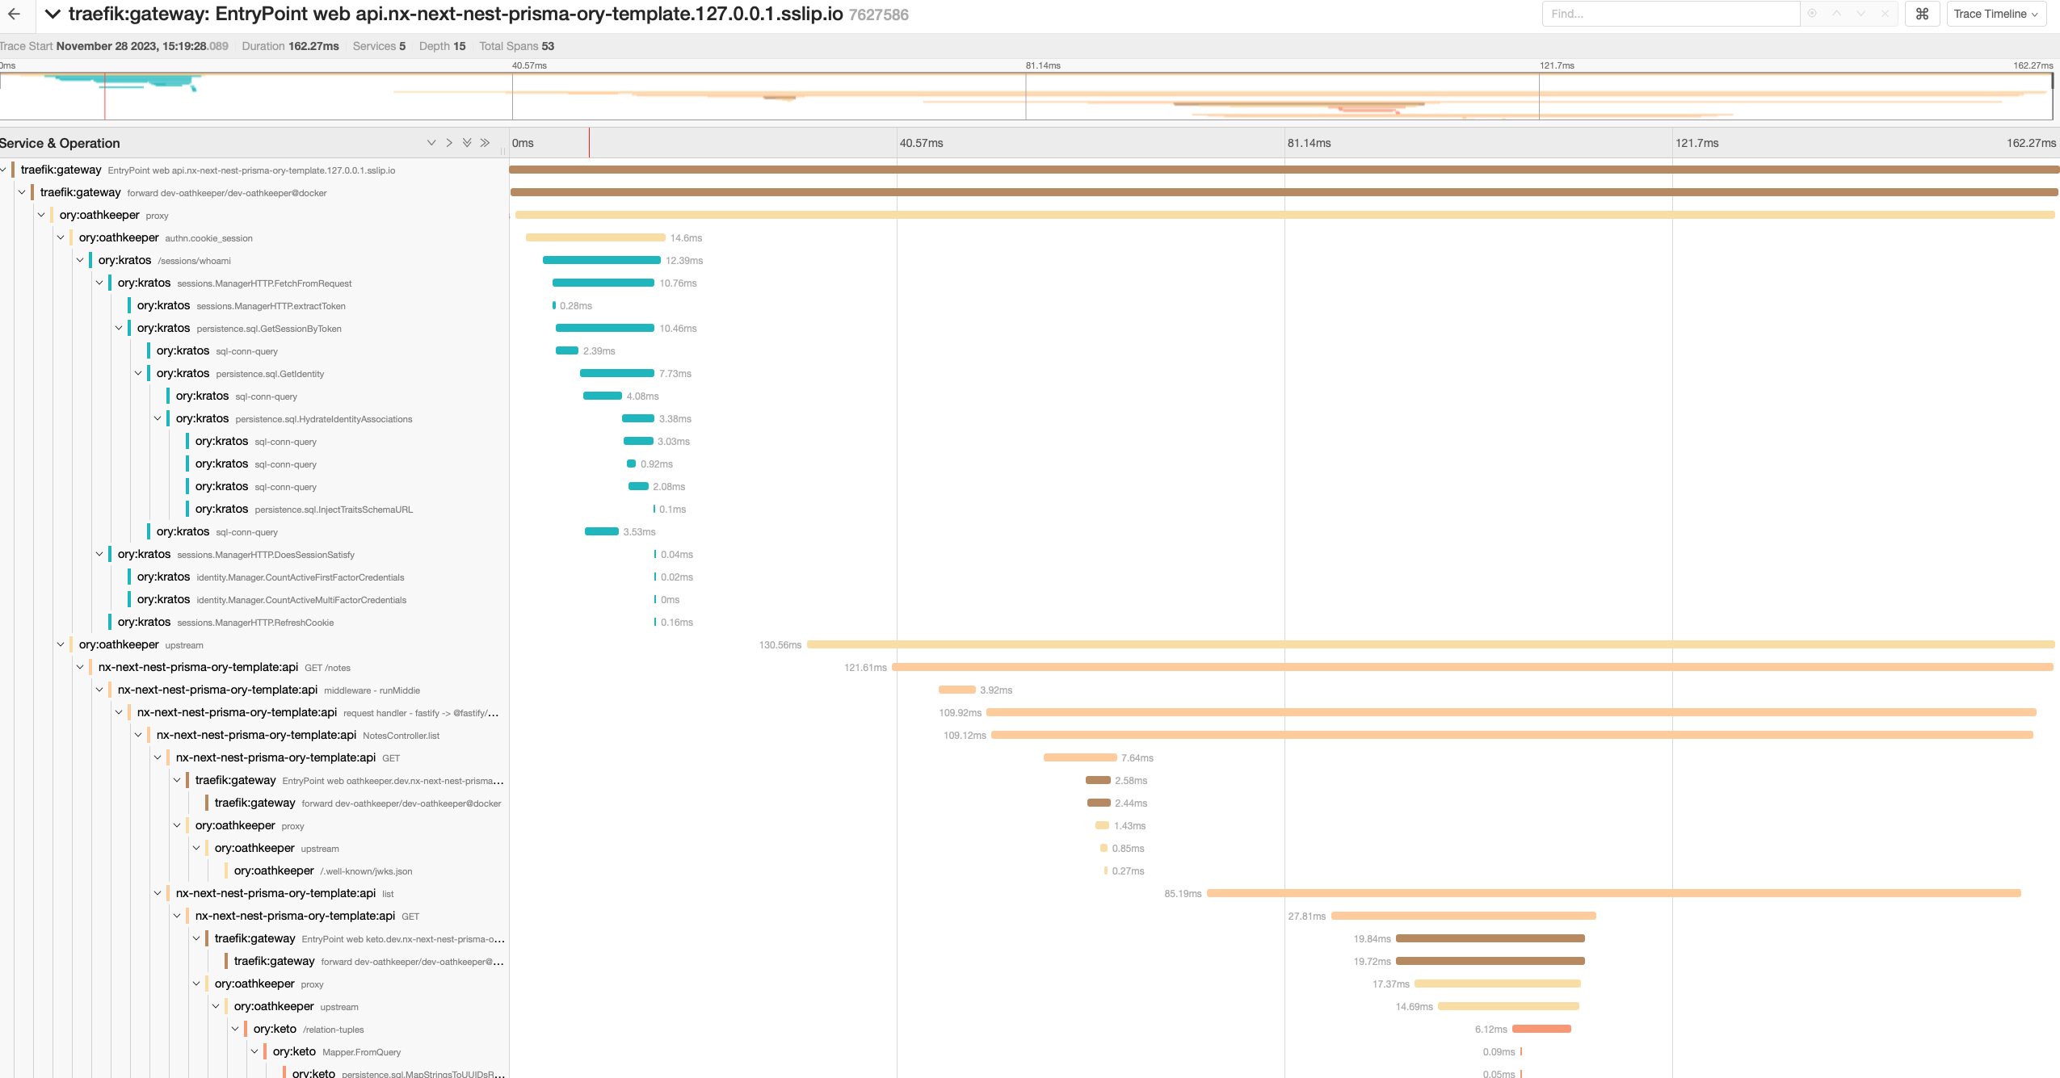Viewport: 2060px width, 1078px height.
Task: Collapse the ory:kratos /sessions/whoami span
Action: [80, 260]
